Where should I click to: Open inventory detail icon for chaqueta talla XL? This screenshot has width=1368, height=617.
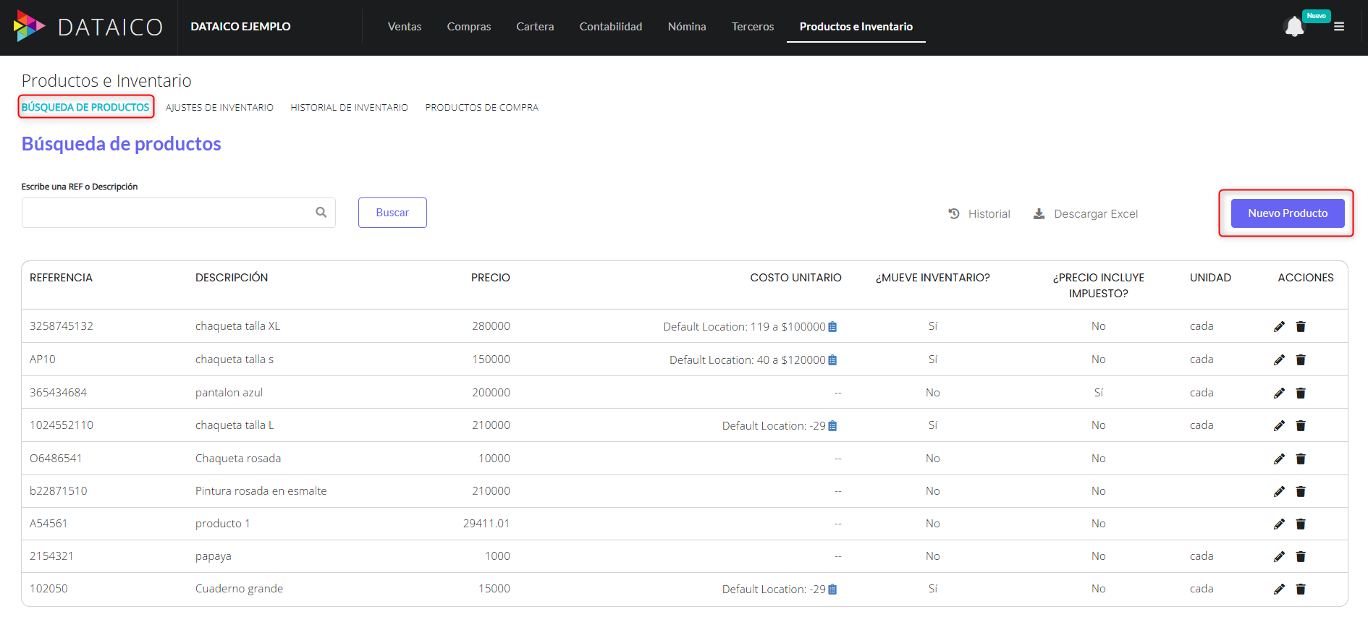pyautogui.click(x=832, y=327)
